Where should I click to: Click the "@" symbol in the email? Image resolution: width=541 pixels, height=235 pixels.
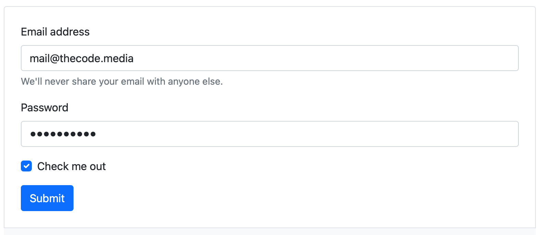(x=55, y=59)
